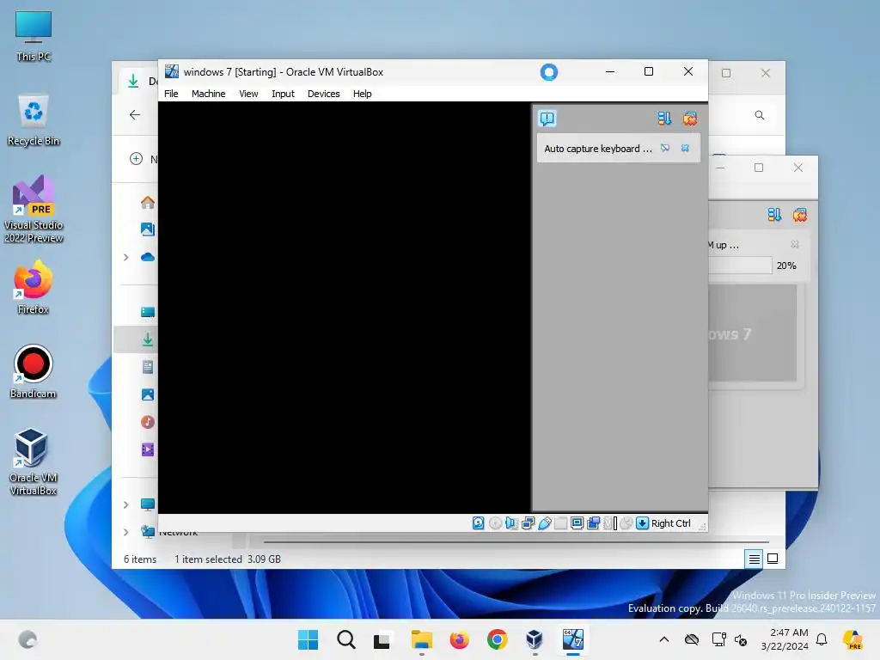This screenshot has height=660, width=880.
Task: Select the Downloads green-arrow sidebar item
Action: 148,339
